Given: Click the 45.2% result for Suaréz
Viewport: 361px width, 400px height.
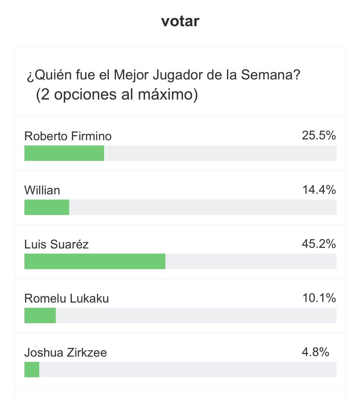Looking at the screenshot, I should [319, 244].
